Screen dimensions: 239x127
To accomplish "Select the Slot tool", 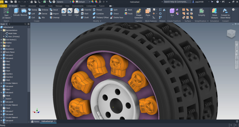I will 70,12.
